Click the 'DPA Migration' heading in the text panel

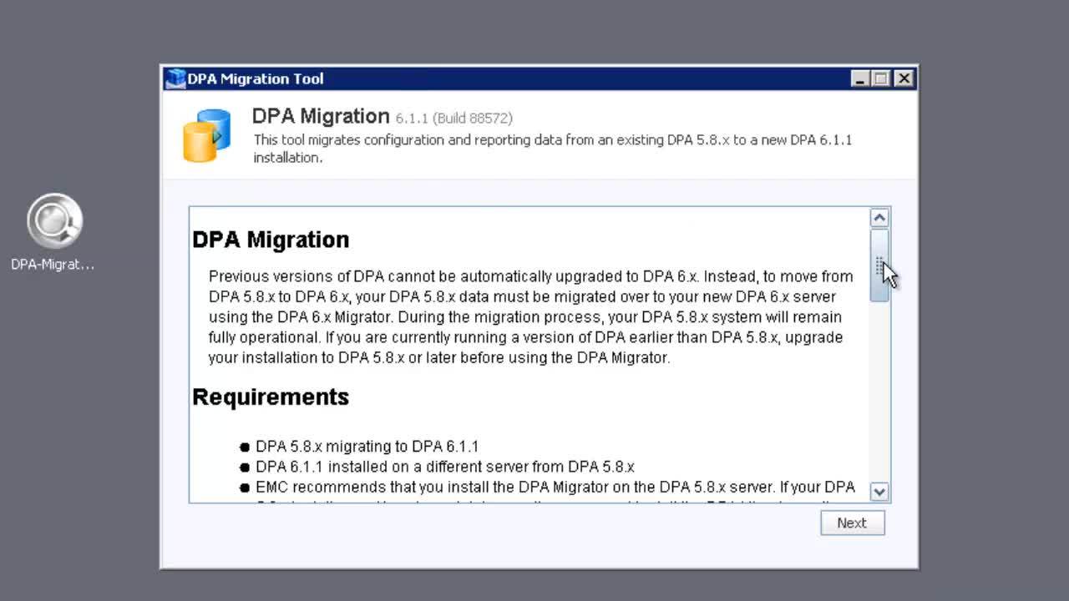tap(271, 240)
